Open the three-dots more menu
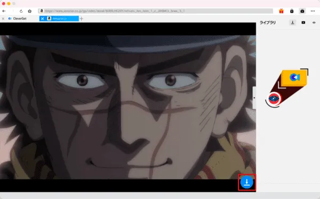 (313, 11)
